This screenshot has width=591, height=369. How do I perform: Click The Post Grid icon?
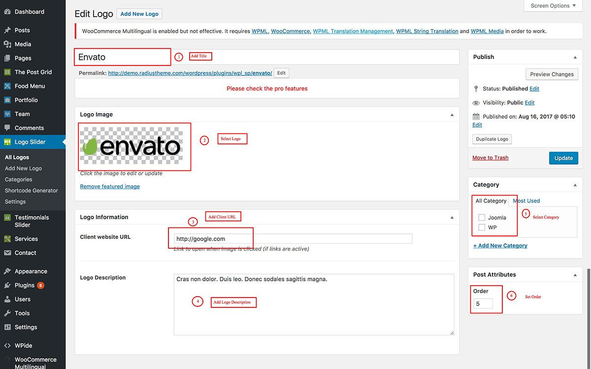pos(7,72)
